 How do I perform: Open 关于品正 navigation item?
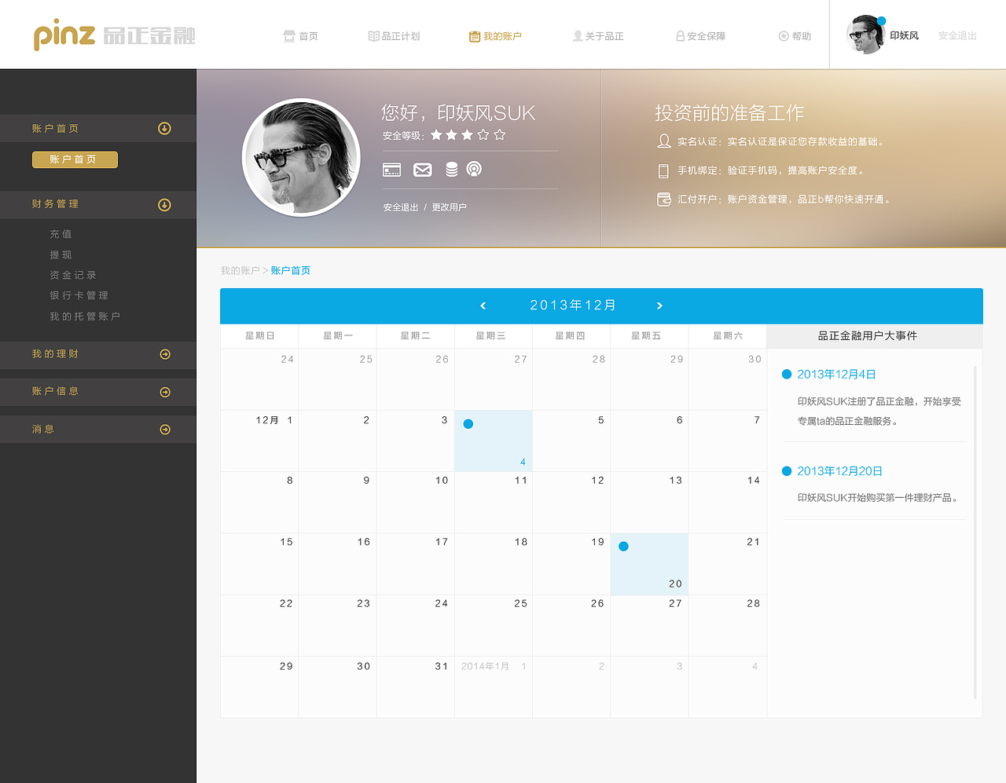(x=598, y=36)
